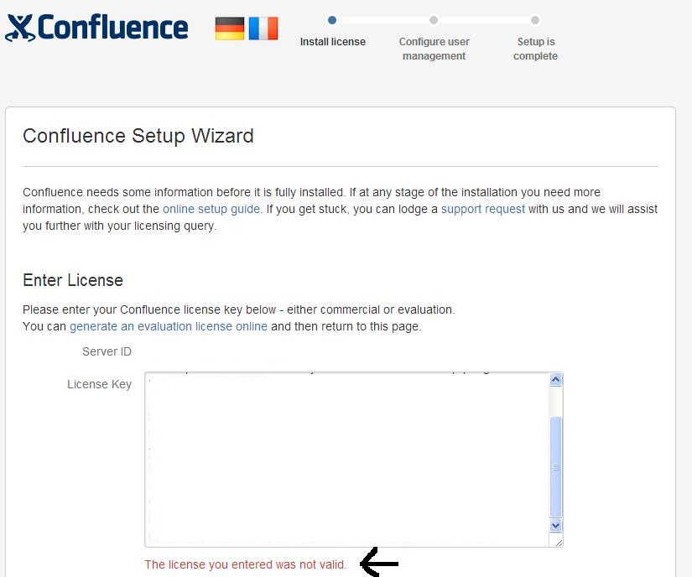The width and height of the screenshot is (692, 577).
Task: Switch language with the French flag
Action: 263,29
